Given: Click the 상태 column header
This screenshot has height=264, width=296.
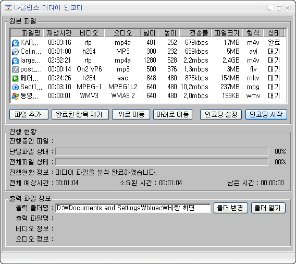Looking at the screenshot, I should click(x=274, y=33).
